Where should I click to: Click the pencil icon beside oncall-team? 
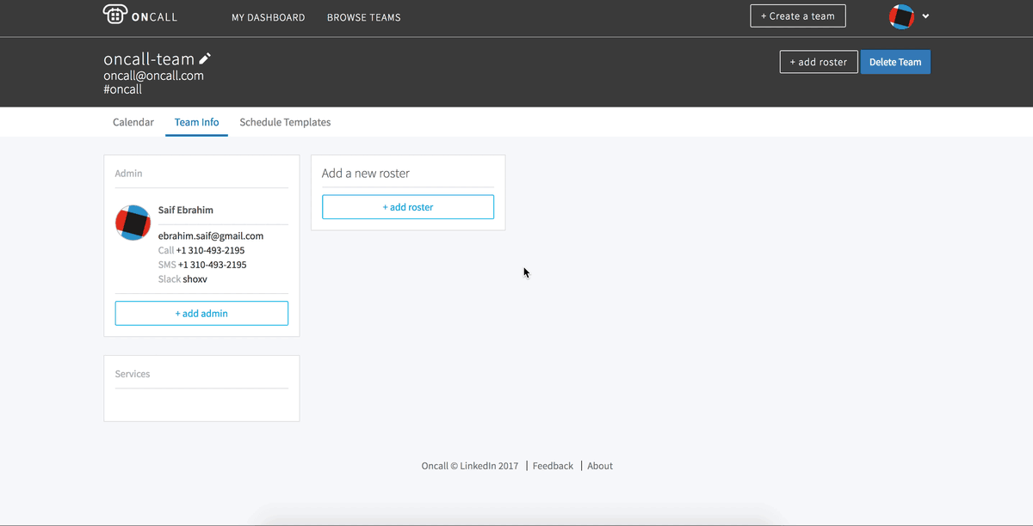pyautogui.click(x=205, y=58)
